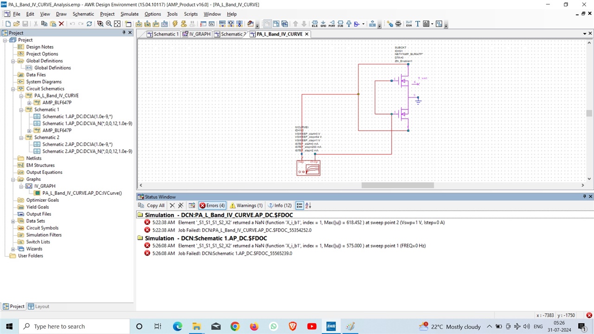The image size is (594, 334).
Task: Collapse the Schematic 2 tree node
Action: (x=21, y=137)
